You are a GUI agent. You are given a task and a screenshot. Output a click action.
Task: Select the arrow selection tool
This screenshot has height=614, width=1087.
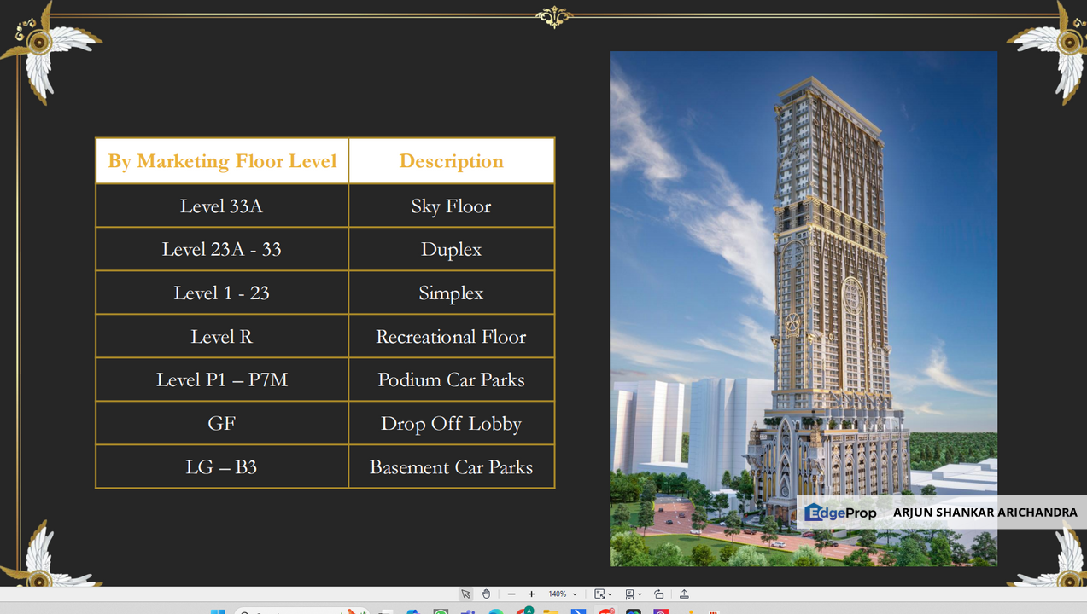tap(465, 594)
